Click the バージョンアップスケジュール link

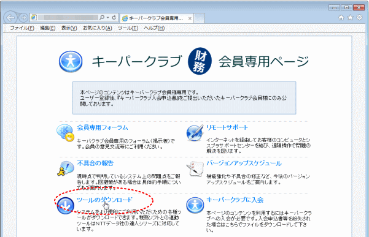tap(244, 163)
